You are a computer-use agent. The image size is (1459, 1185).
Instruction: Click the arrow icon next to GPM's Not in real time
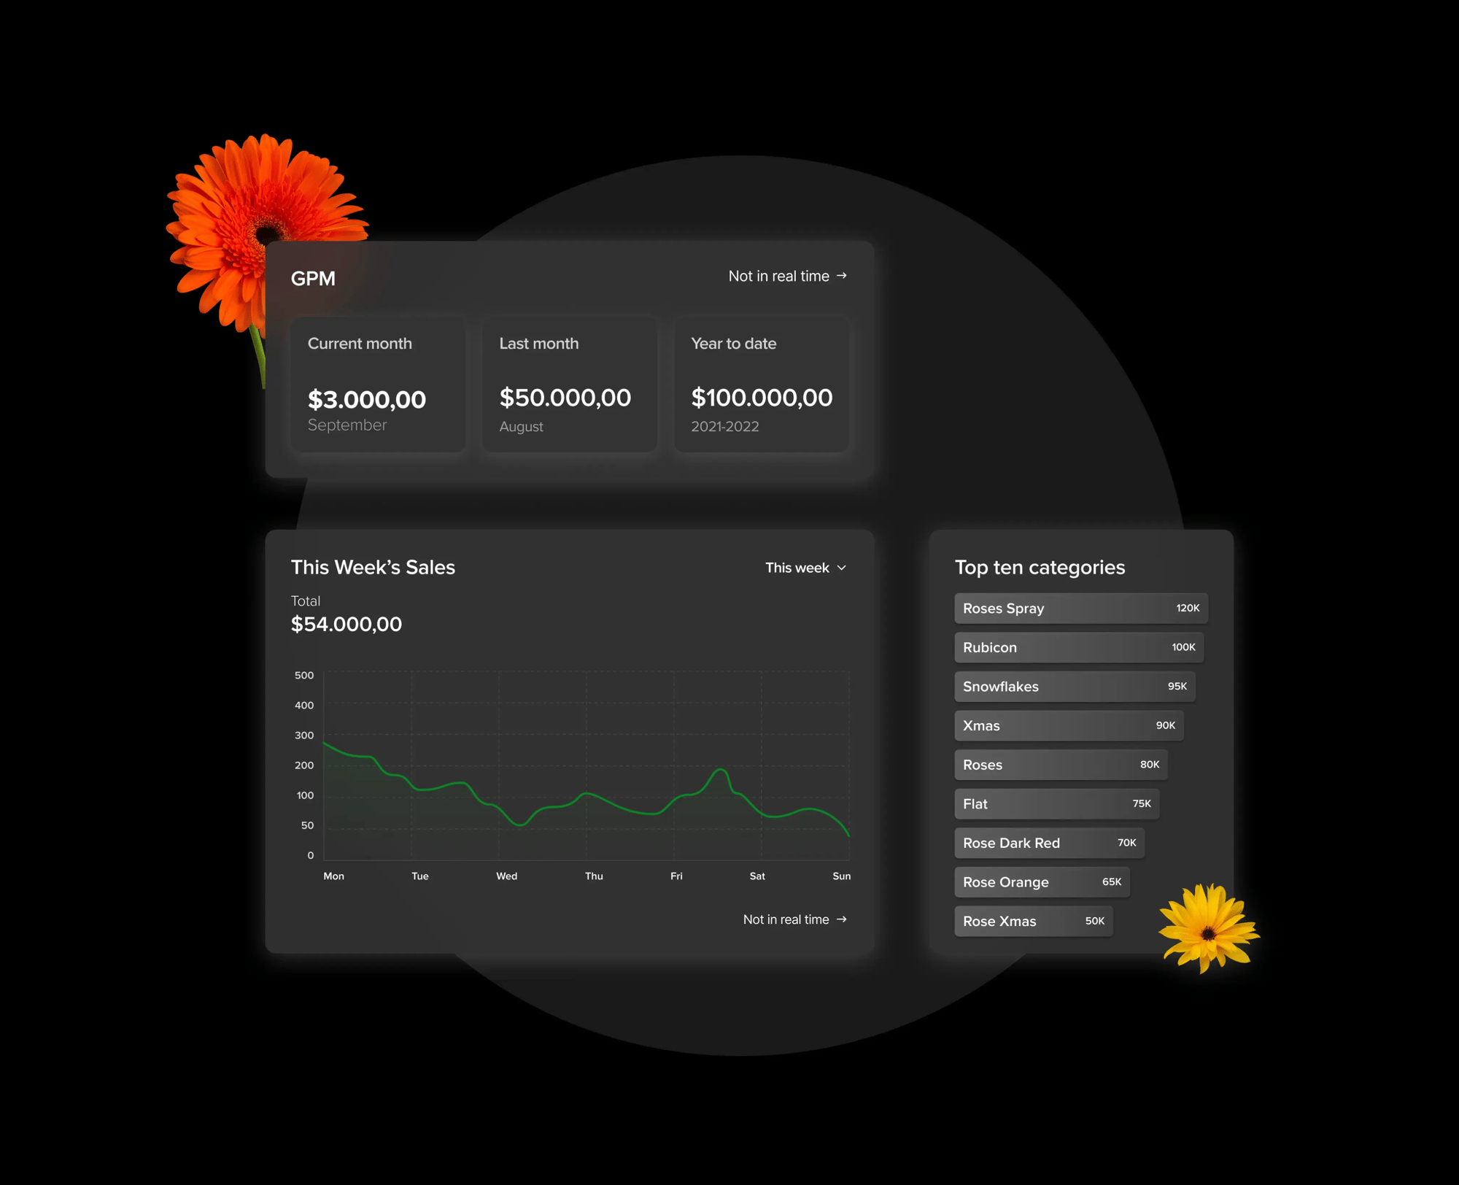pos(842,276)
